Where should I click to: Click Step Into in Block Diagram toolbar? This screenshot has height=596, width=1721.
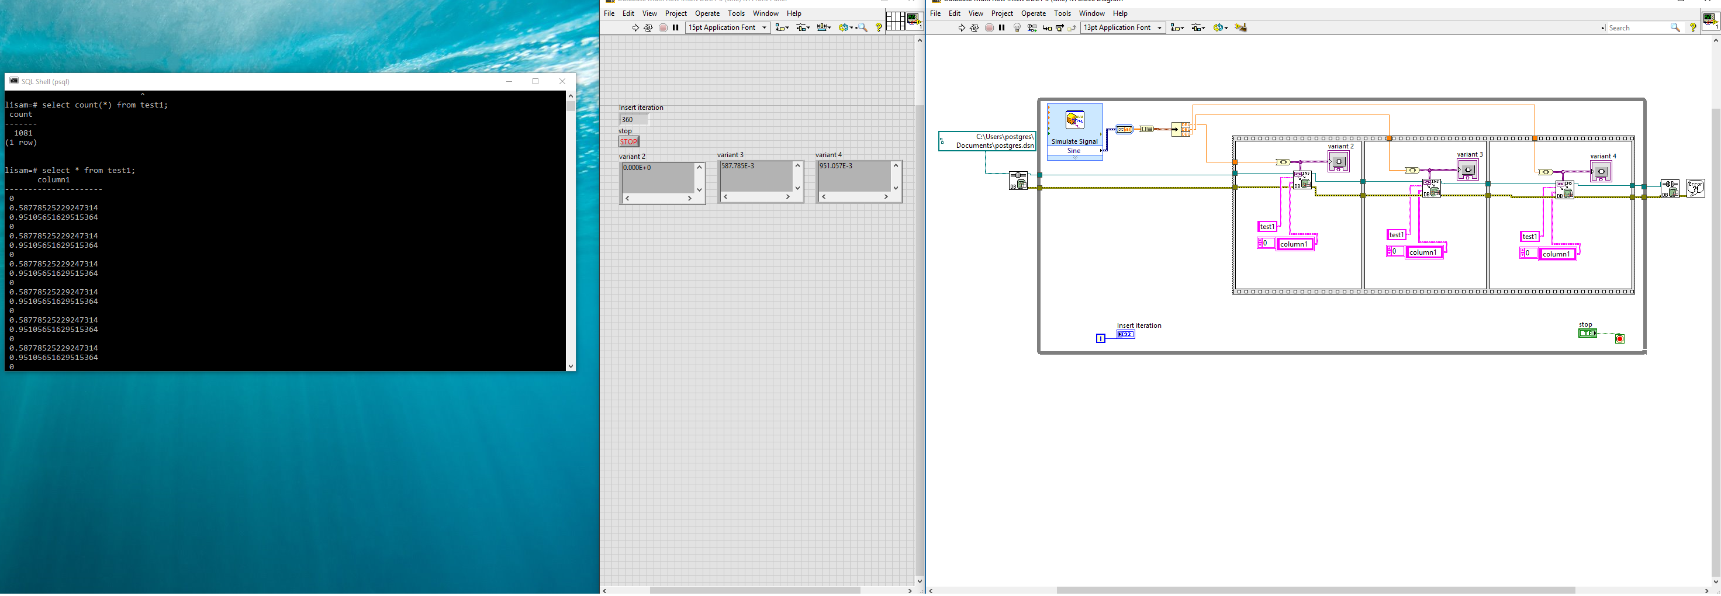[1047, 27]
